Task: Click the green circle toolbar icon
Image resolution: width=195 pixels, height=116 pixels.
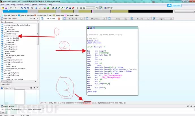Action: coord(48,8)
